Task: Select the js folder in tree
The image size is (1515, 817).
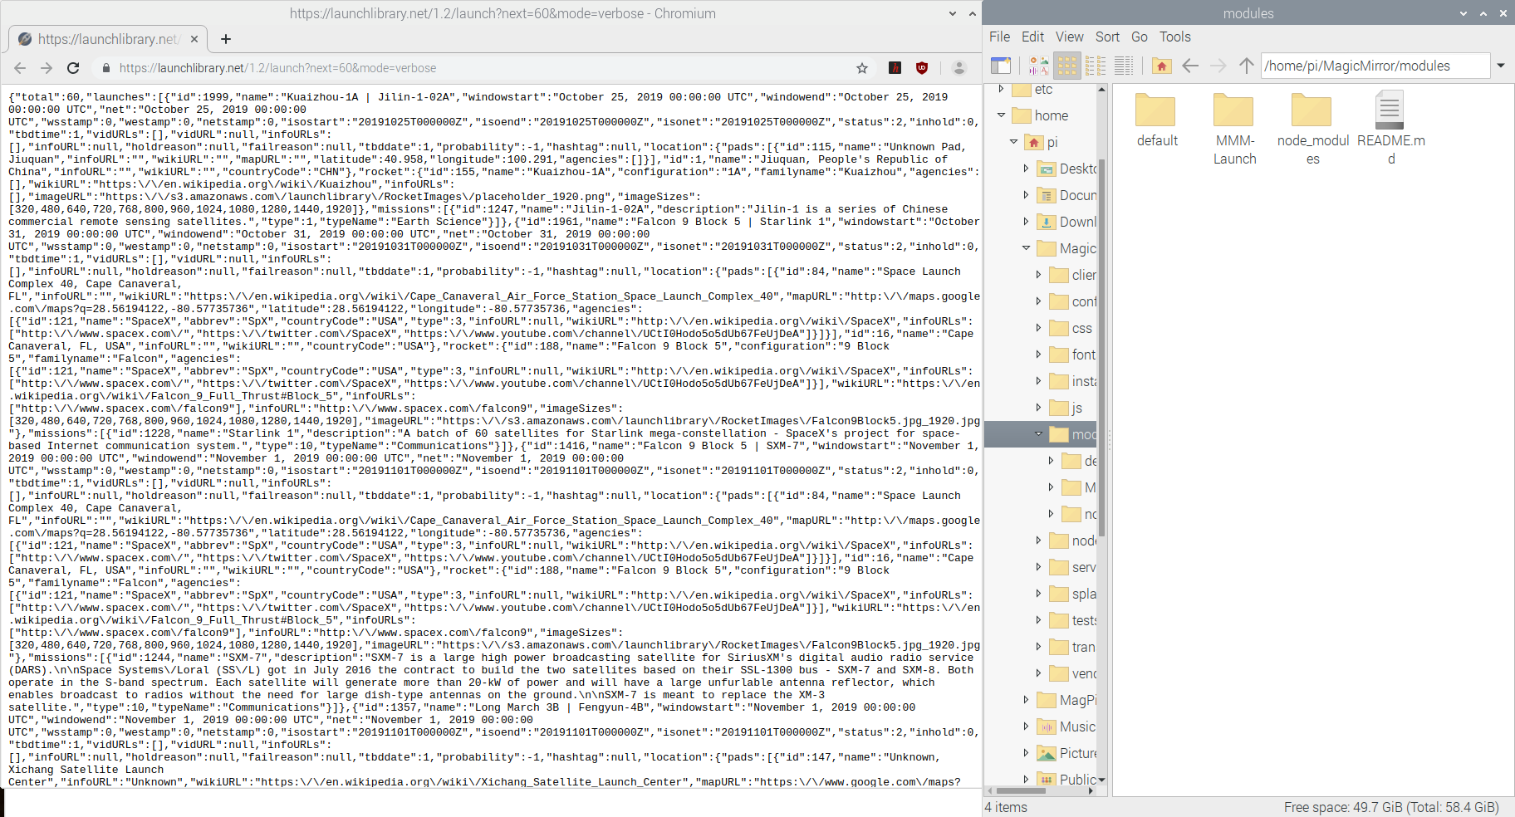Action: 1066,408
